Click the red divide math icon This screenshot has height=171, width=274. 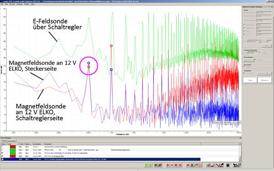(x=180, y=165)
